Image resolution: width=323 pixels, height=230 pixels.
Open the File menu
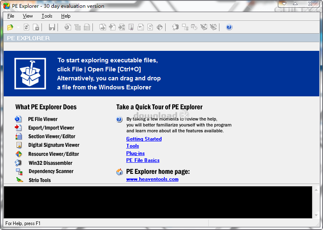coord(11,16)
